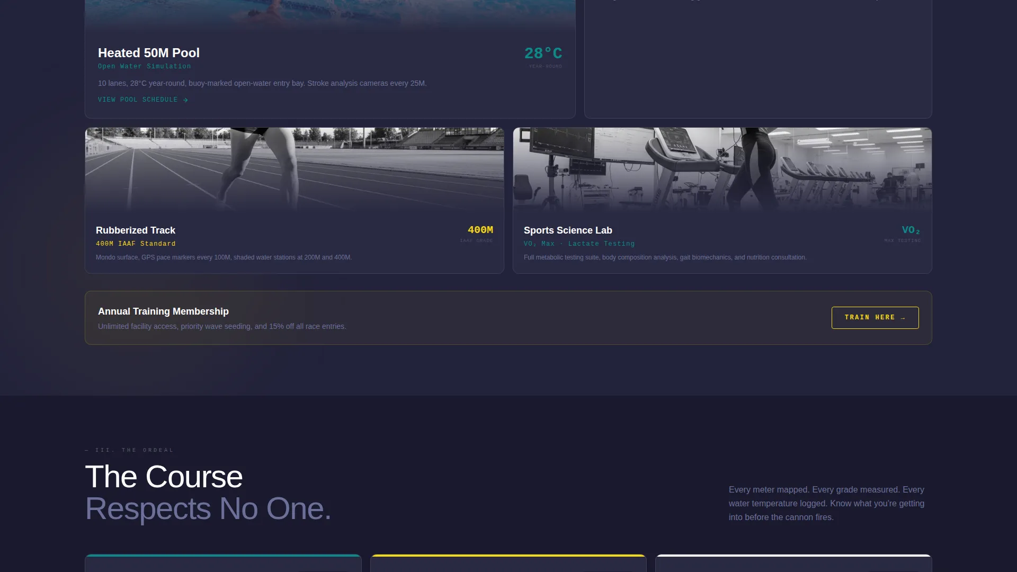The image size is (1017, 572).
Task: Select The Course heading text
Action: pyautogui.click(x=164, y=477)
